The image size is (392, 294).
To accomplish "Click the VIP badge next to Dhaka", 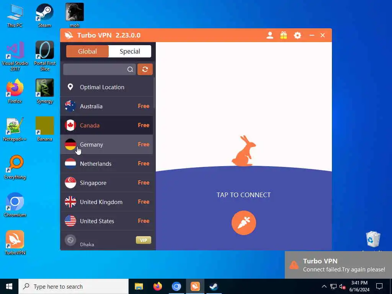I will point(144,240).
